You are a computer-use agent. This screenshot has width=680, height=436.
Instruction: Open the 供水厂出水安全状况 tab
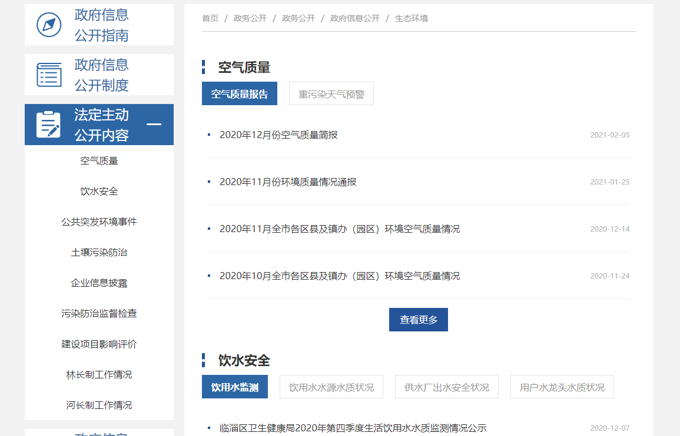(x=446, y=387)
